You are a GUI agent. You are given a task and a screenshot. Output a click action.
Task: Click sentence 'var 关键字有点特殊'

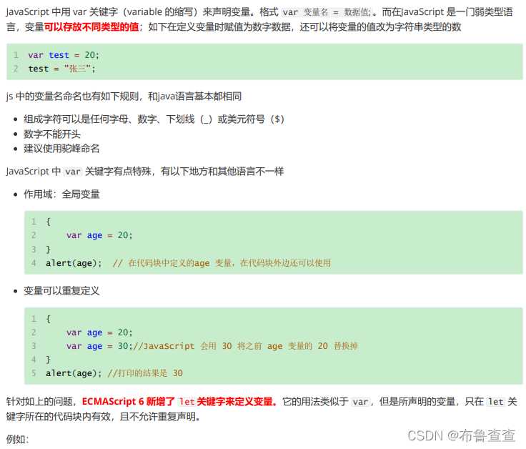point(109,172)
